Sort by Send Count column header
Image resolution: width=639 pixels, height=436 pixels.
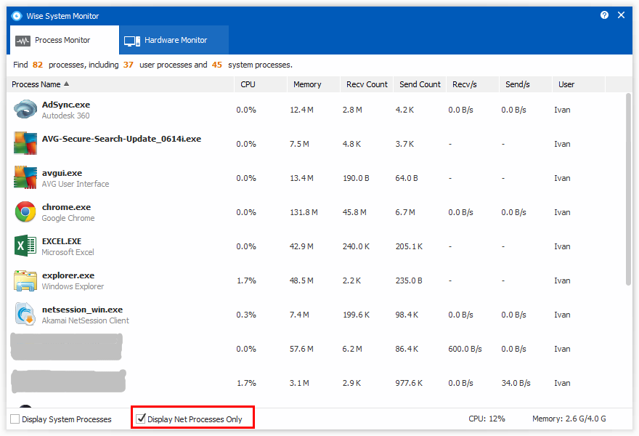(420, 84)
